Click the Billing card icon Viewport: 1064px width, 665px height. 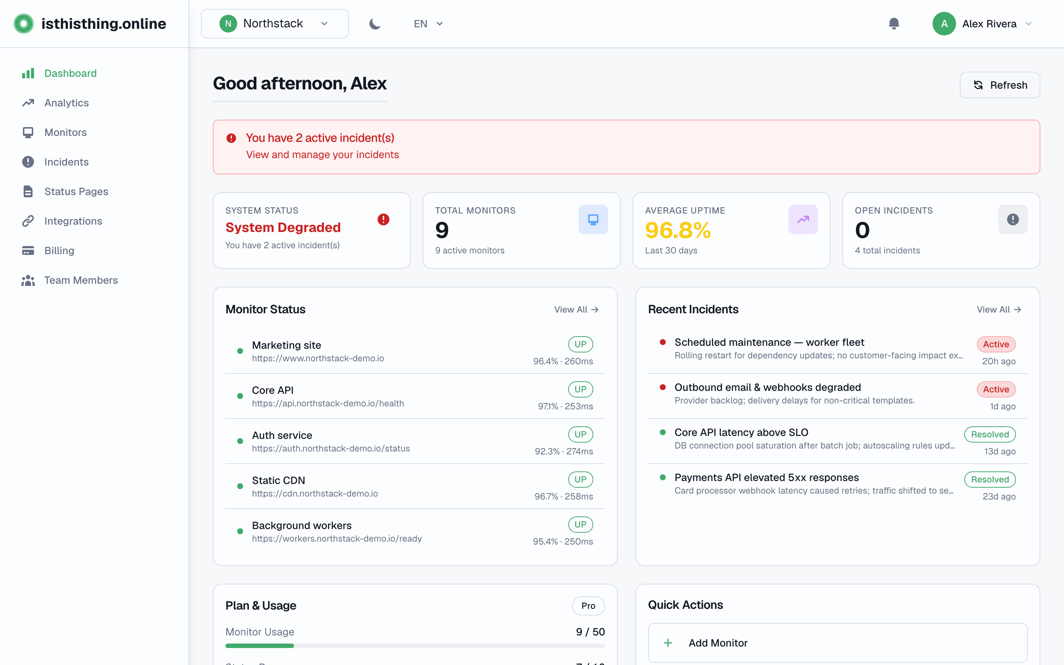(x=28, y=251)
